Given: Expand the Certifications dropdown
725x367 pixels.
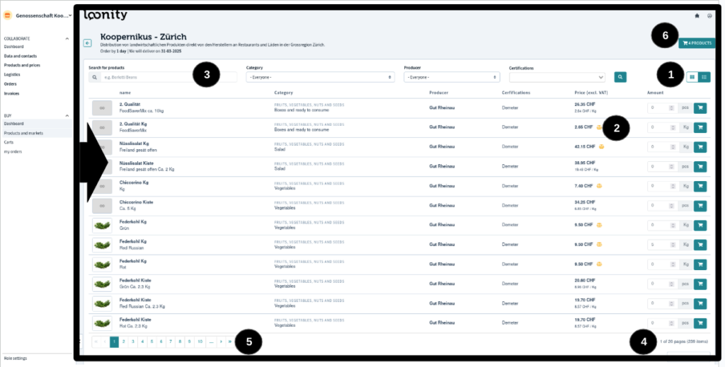Looking at the screenshot, I should coord(556,77).
